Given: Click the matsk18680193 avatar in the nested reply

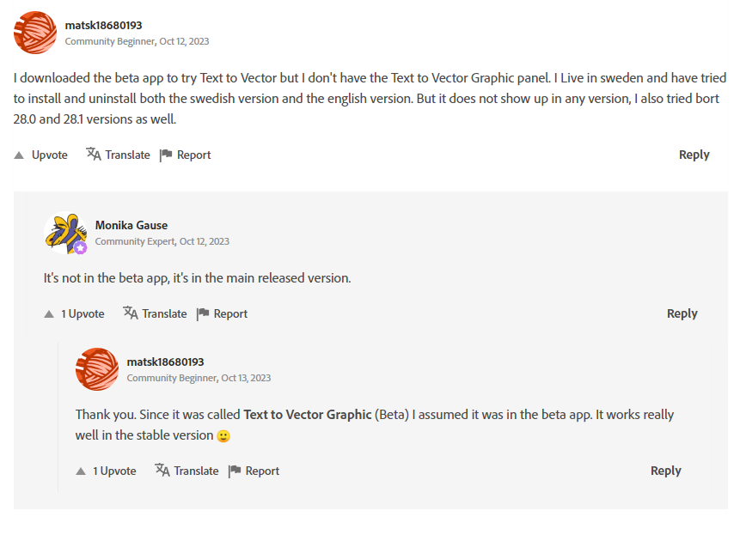Looking at the screenshot, I should (x=97, y=369).
